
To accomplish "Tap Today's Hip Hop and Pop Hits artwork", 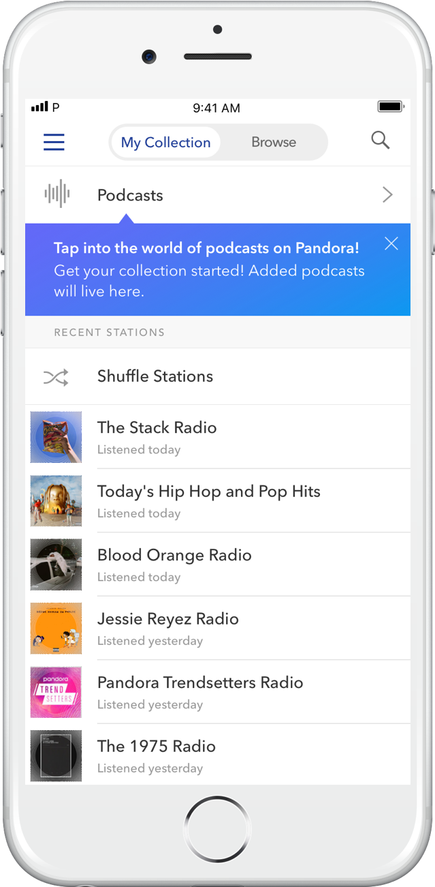I will click(x=56, y=501).
